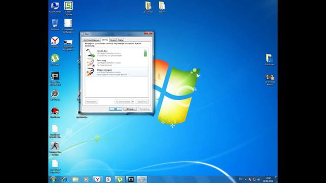Launch Yandex browser from desktop shortcut

pyautogui.click(x=55, y=42)
